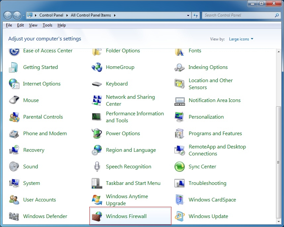Screen dimensions: 284x227
Task: Click the Control Panel breadcrumb segment
Action: [51, 16]
